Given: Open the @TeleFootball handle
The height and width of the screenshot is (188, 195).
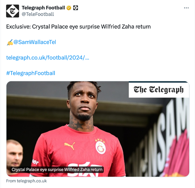Looking at the screenshot, I should [38, 14].
